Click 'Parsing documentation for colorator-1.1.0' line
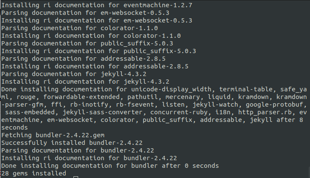The width and height of the screenshot is (310, 178). click(x=80, y=28)
